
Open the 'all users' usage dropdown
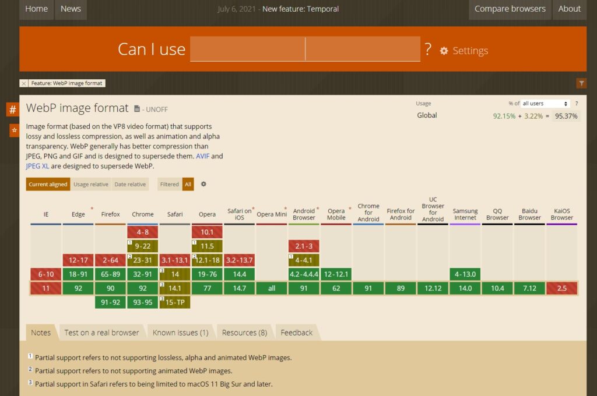coord(545,104)
